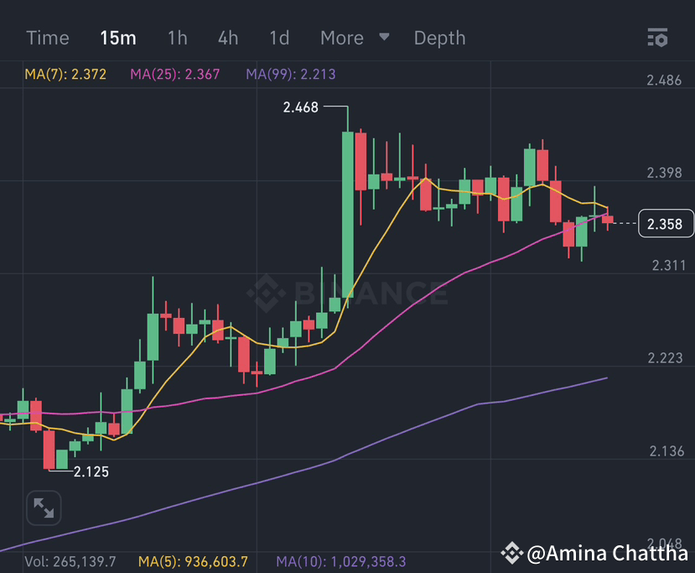Viewport: 695px width, 573px height.
Task: Click the caret arrow next to More
Action: [383, 38]
